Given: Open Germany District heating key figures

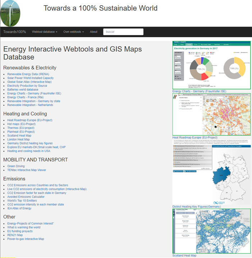Looking at the screenshot, I should (x=30, y=143).
